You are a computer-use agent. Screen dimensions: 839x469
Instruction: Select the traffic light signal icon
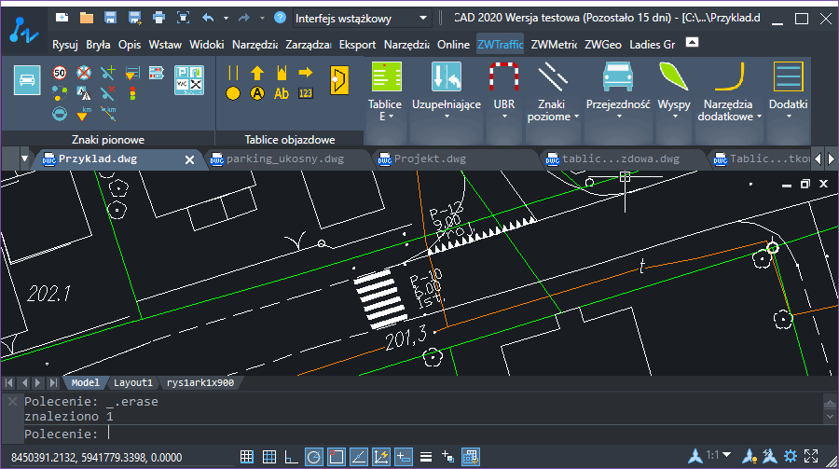point(132,93)
